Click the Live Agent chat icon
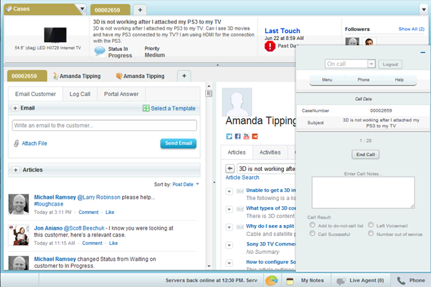 point(341,281)
